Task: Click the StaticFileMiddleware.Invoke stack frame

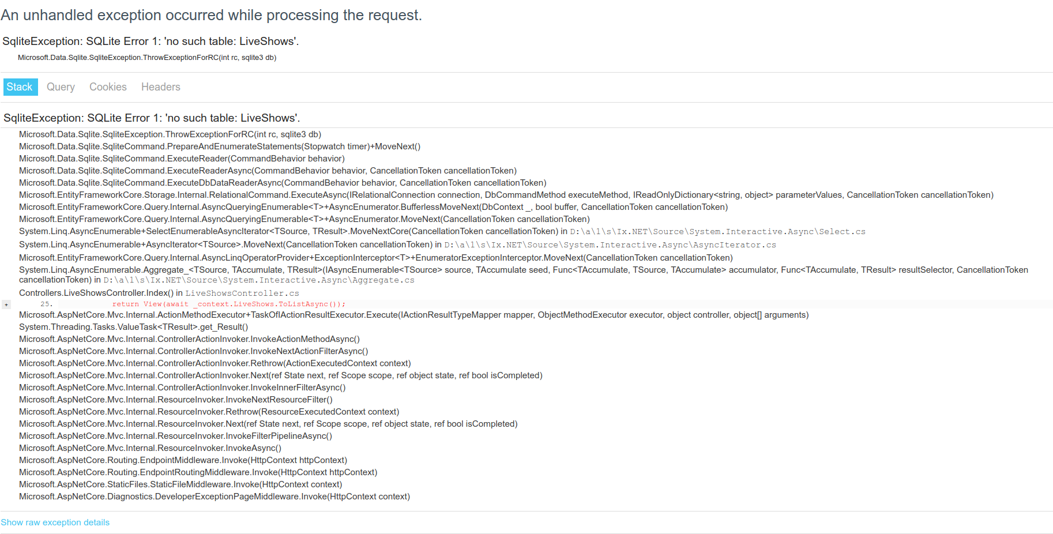Action: click(x=180, y=484)
